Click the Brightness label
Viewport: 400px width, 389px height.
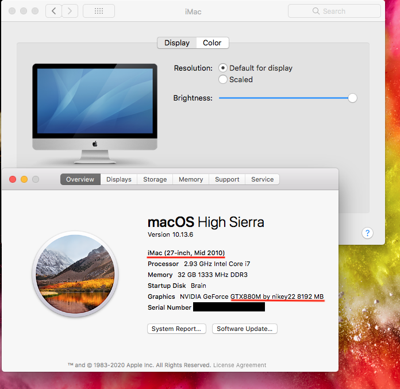[x=193, y=98]
